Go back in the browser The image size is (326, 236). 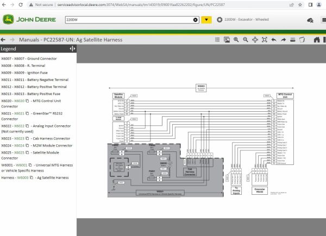click(4, 4)
